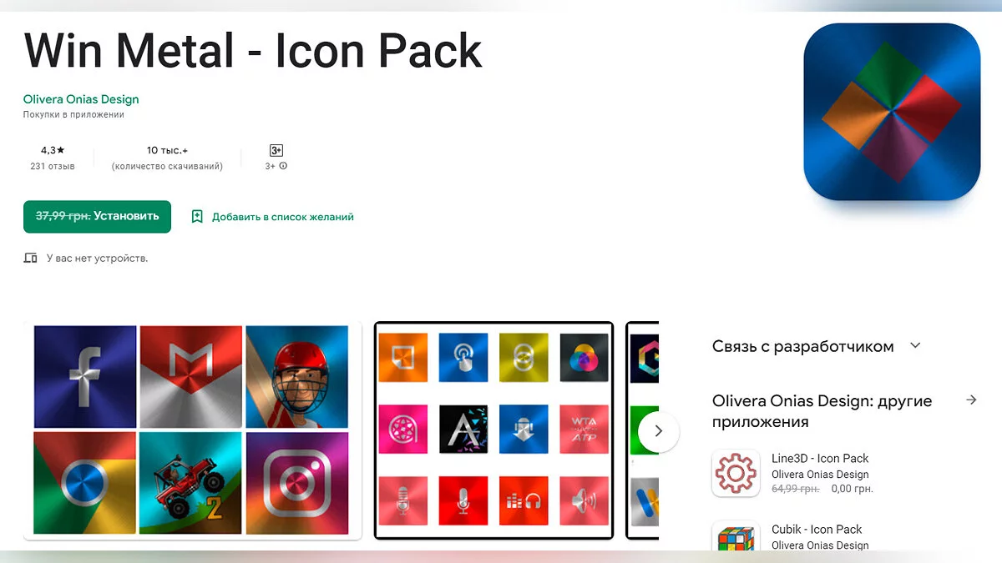Click the devices icon near availability text
This screenshot has height=563, width=1002.
coord(31,259)
